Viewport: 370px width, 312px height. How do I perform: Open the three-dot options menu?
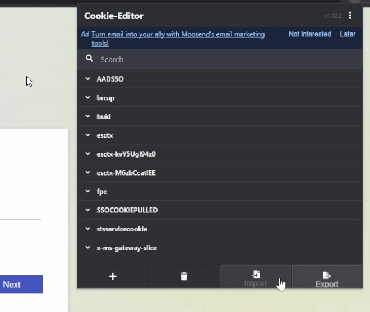[x=350, y=16]
